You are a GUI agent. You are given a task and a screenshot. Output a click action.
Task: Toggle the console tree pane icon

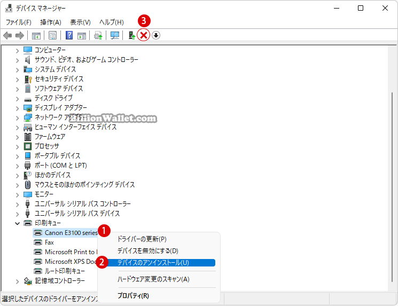pos(36,36)
